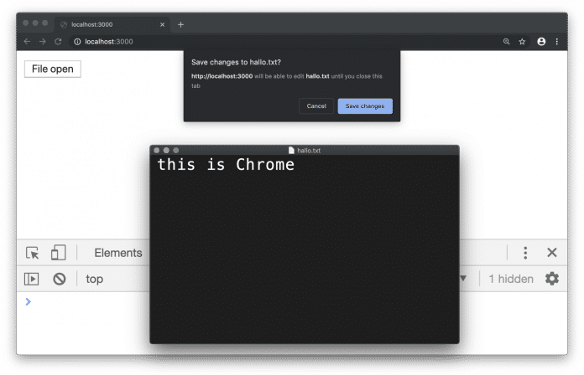Select the localhost:3000 tab

[x=109, y=24]
